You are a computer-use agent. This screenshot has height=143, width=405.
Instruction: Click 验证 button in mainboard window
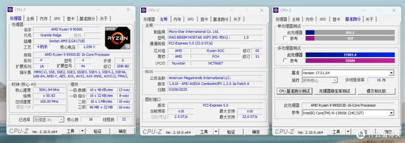(231, 132)
